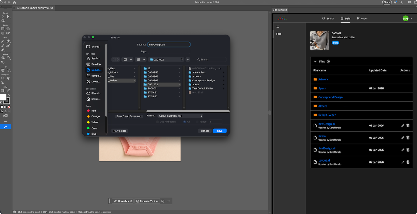Open the Format dropdown showing Adobe Illustrator (ai)

[x=180, y=116]
